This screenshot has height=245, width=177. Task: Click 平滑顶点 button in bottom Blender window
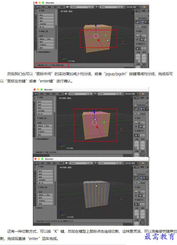(45, 201)
